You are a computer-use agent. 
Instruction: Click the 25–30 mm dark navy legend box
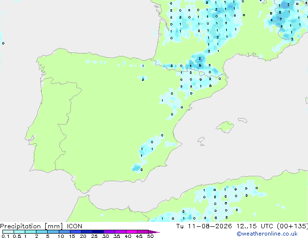coord(98,232)
